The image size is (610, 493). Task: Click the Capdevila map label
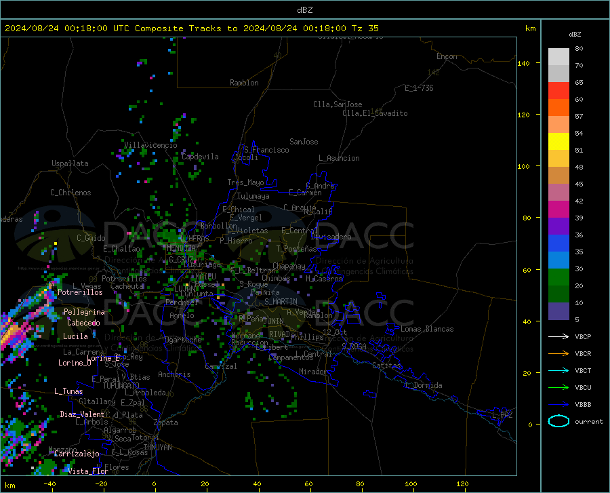(200, 157)
